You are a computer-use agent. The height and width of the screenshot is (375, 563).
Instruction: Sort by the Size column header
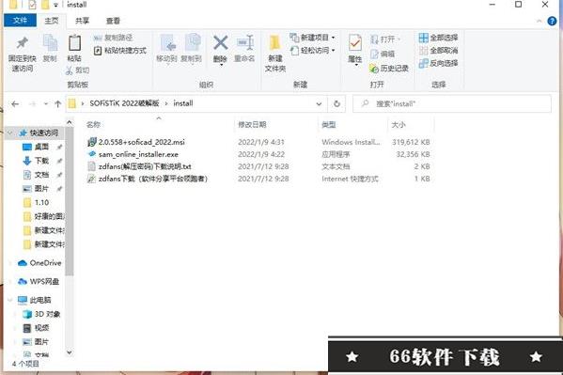coord(399,125)
